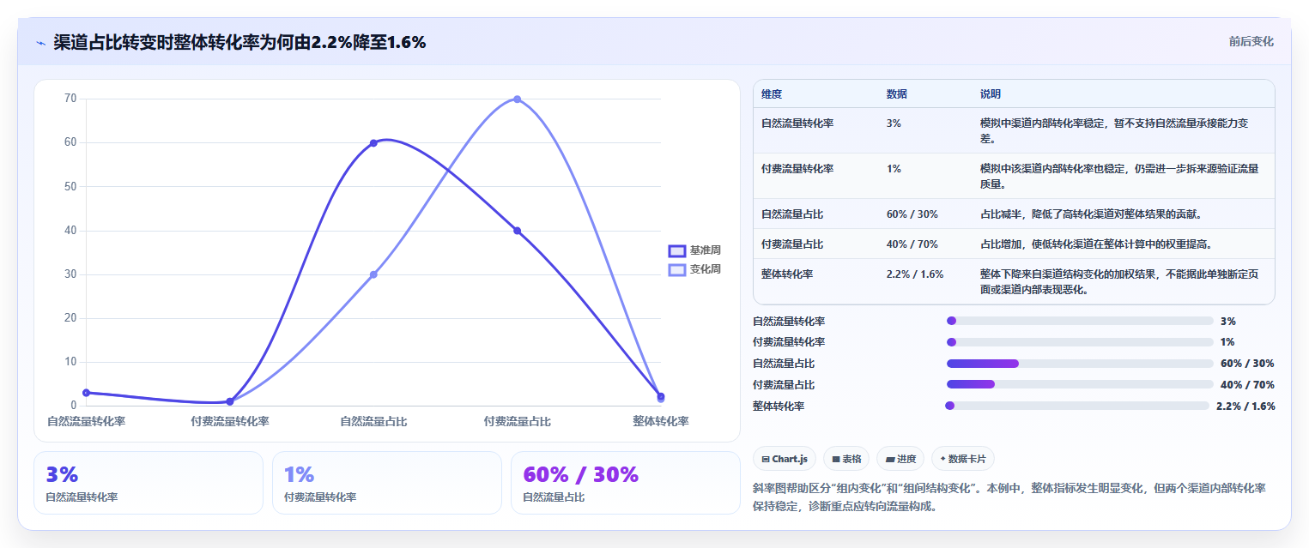Screen dimensions: 1309x548
Task: Click the 表格 chip below the progress list
Action: (846, 459)
